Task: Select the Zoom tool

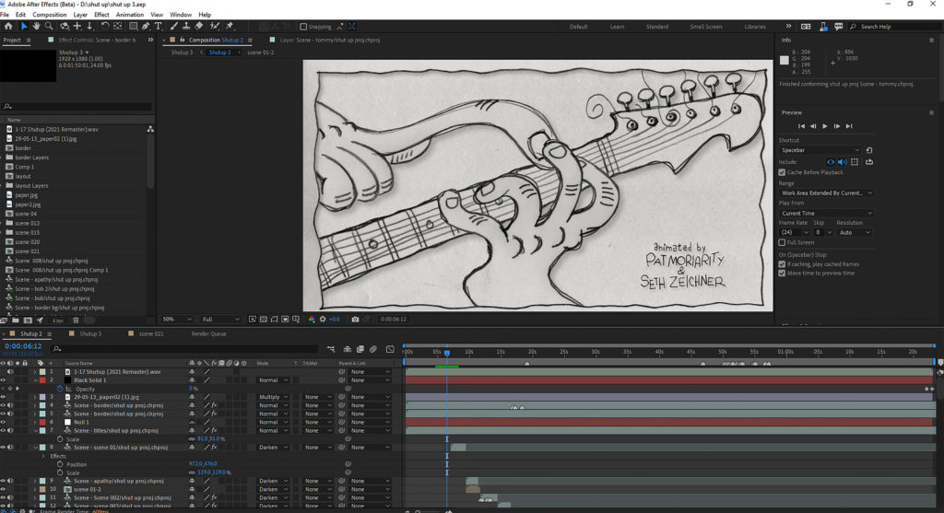Action: (x=49, y=27)
